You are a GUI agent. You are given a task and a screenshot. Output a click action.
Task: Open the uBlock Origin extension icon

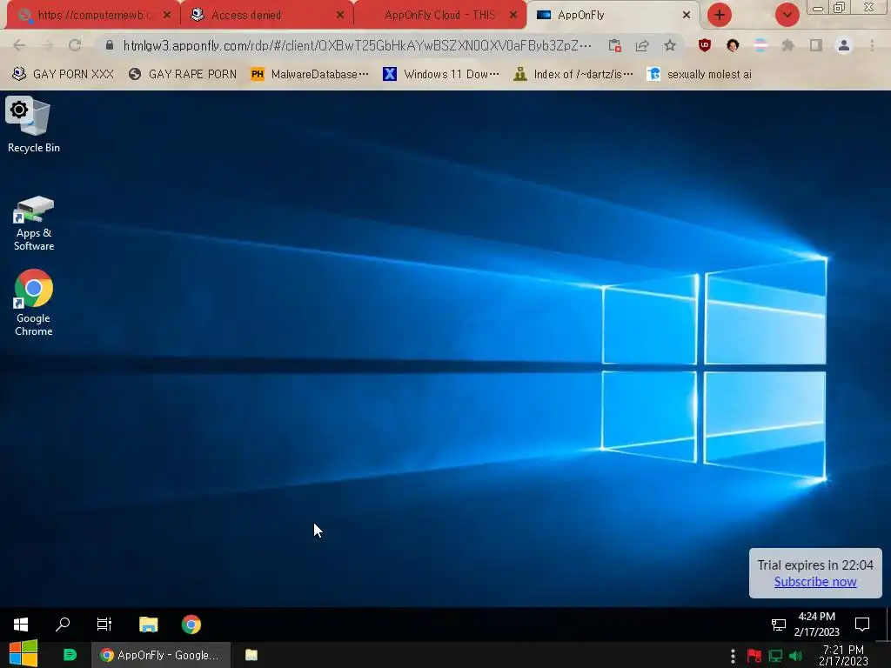pos(705,45)
